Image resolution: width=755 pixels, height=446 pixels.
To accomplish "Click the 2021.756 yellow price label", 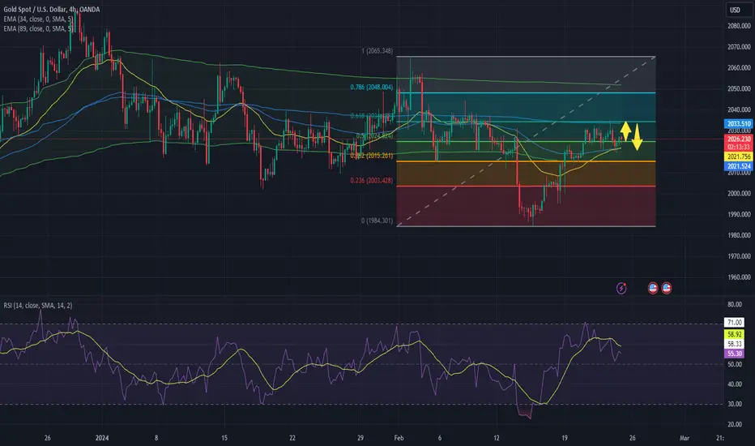I will click(739, 157).
